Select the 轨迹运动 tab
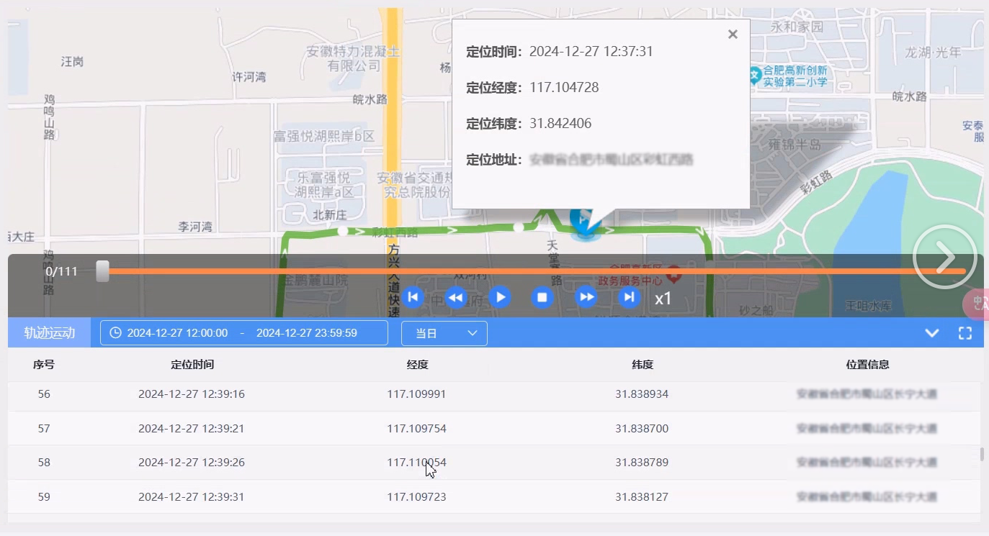The width and height of the screenshot is (989, 536). (50, 333)
